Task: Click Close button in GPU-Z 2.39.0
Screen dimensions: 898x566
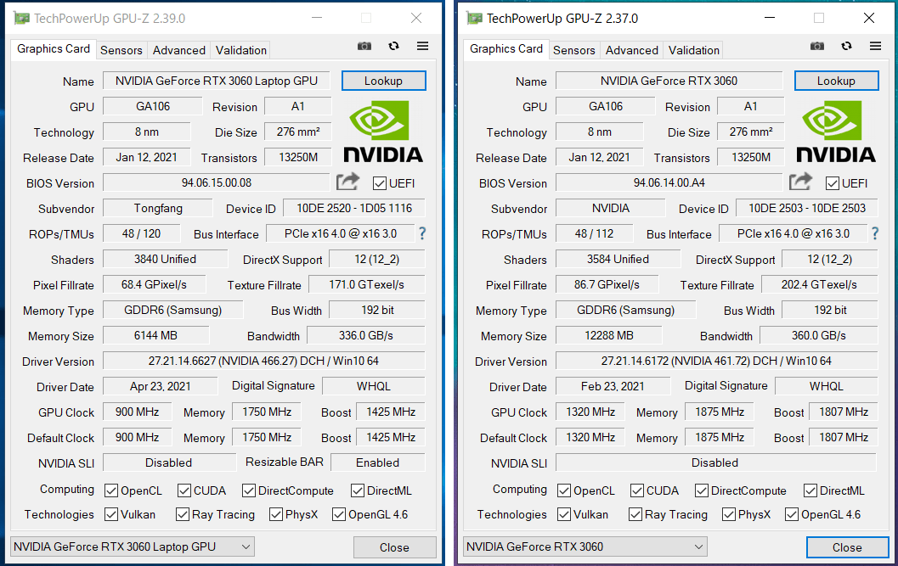Action: point(394,547)
